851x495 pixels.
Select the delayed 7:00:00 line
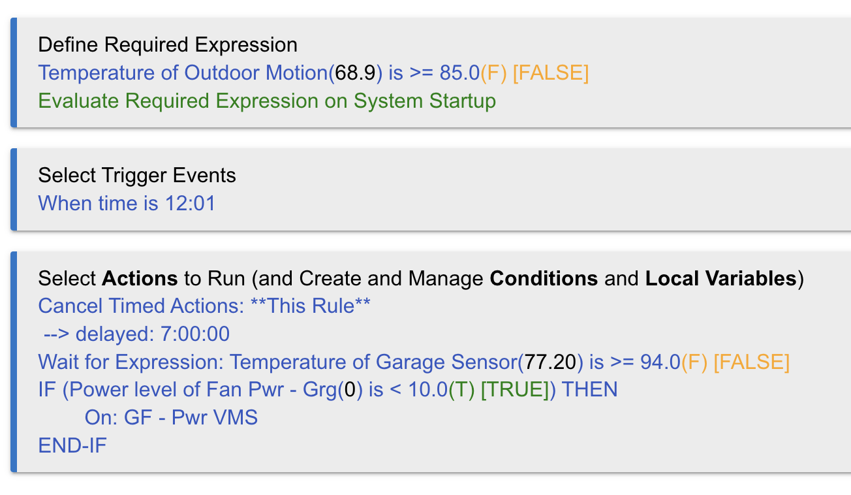pyautogui.click(x=136, y=334)
